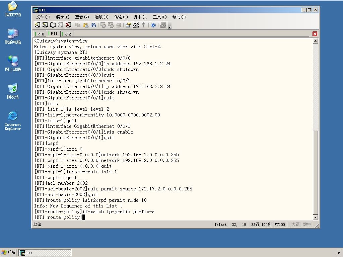This screenshot has height=257, width=343.
Task: Open the 开始 Start menu
Action: pos(8,252)
